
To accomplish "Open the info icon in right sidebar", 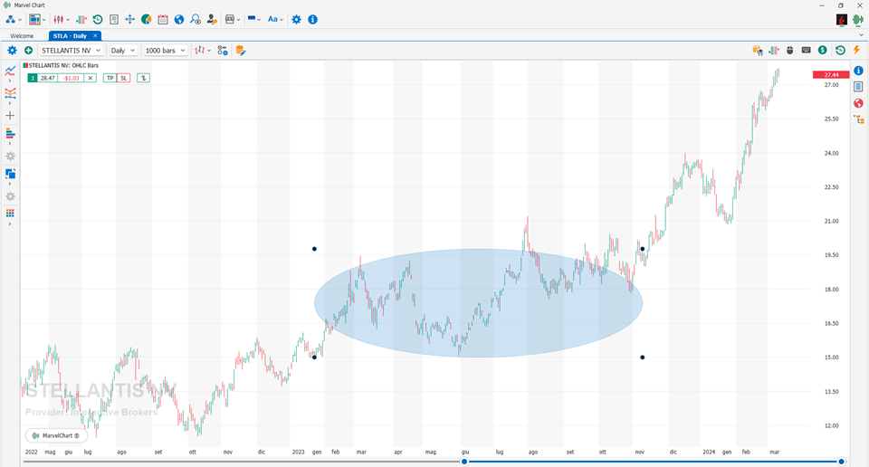I will click(858, 71).
